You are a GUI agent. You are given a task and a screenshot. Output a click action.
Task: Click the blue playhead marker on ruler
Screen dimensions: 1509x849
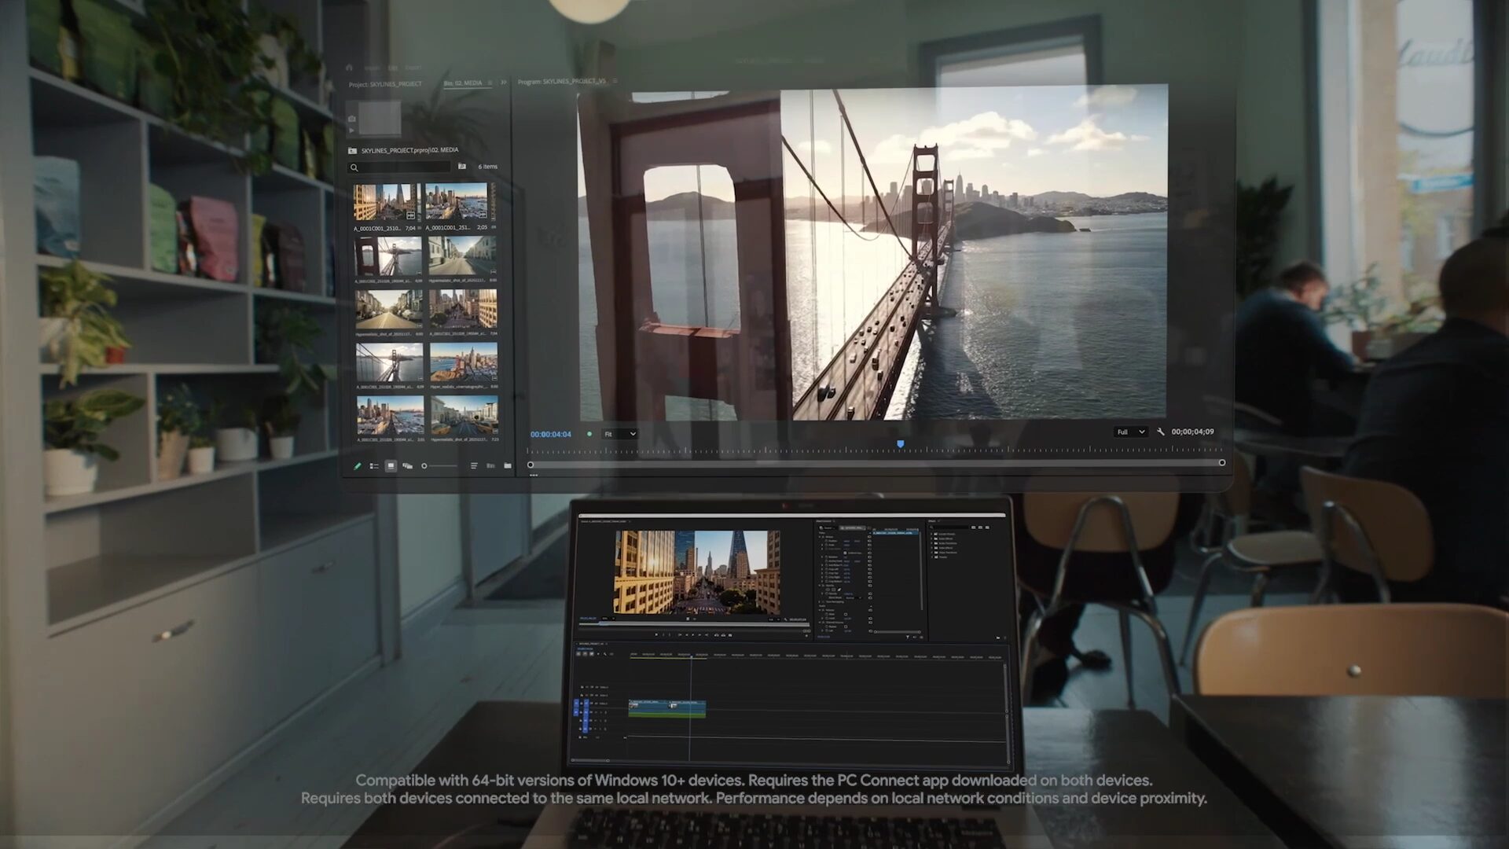[x=901, y=444]
